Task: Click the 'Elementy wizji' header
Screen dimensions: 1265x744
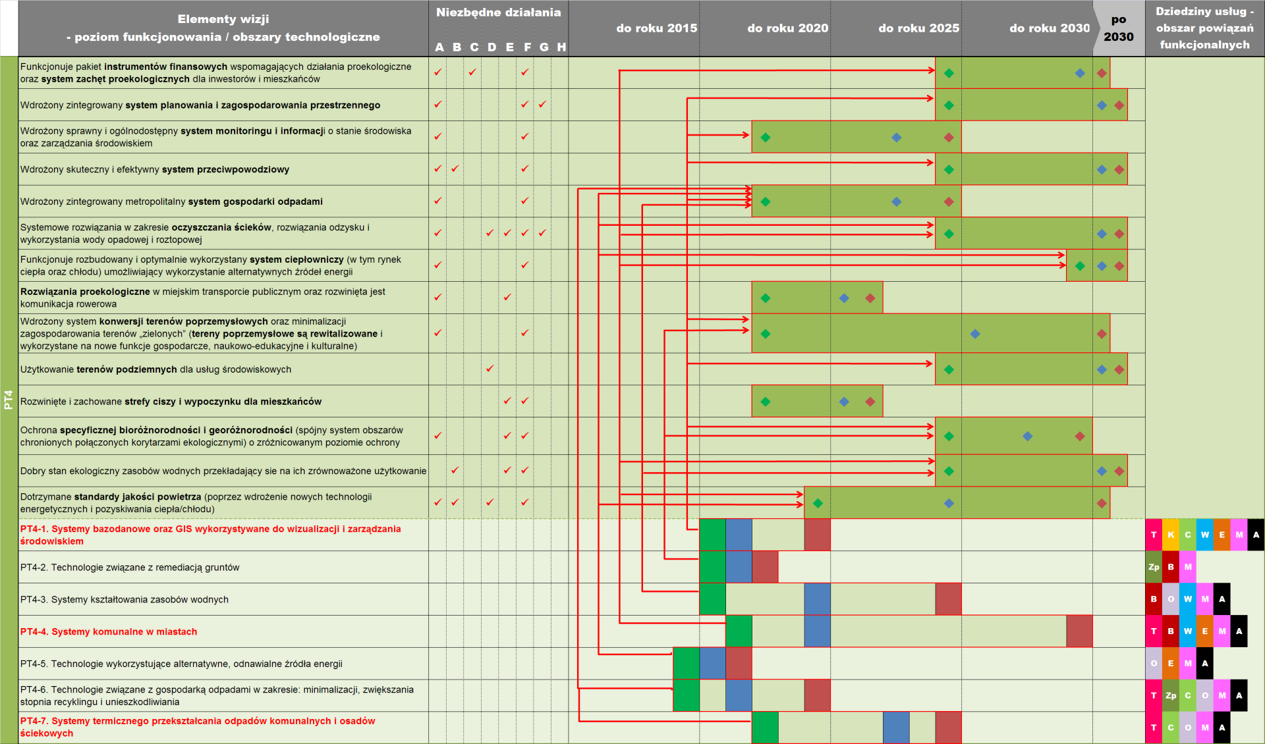Action: 223,19
